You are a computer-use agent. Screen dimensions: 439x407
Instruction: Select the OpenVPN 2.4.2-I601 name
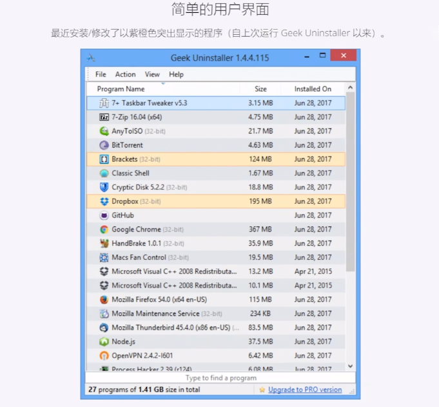pos(142,355)
